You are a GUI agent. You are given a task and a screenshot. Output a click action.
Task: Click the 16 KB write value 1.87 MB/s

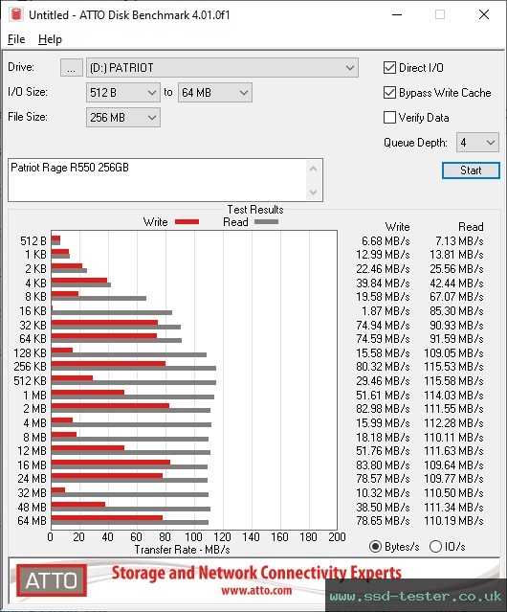pyautogui.click(x=386, y=311)
